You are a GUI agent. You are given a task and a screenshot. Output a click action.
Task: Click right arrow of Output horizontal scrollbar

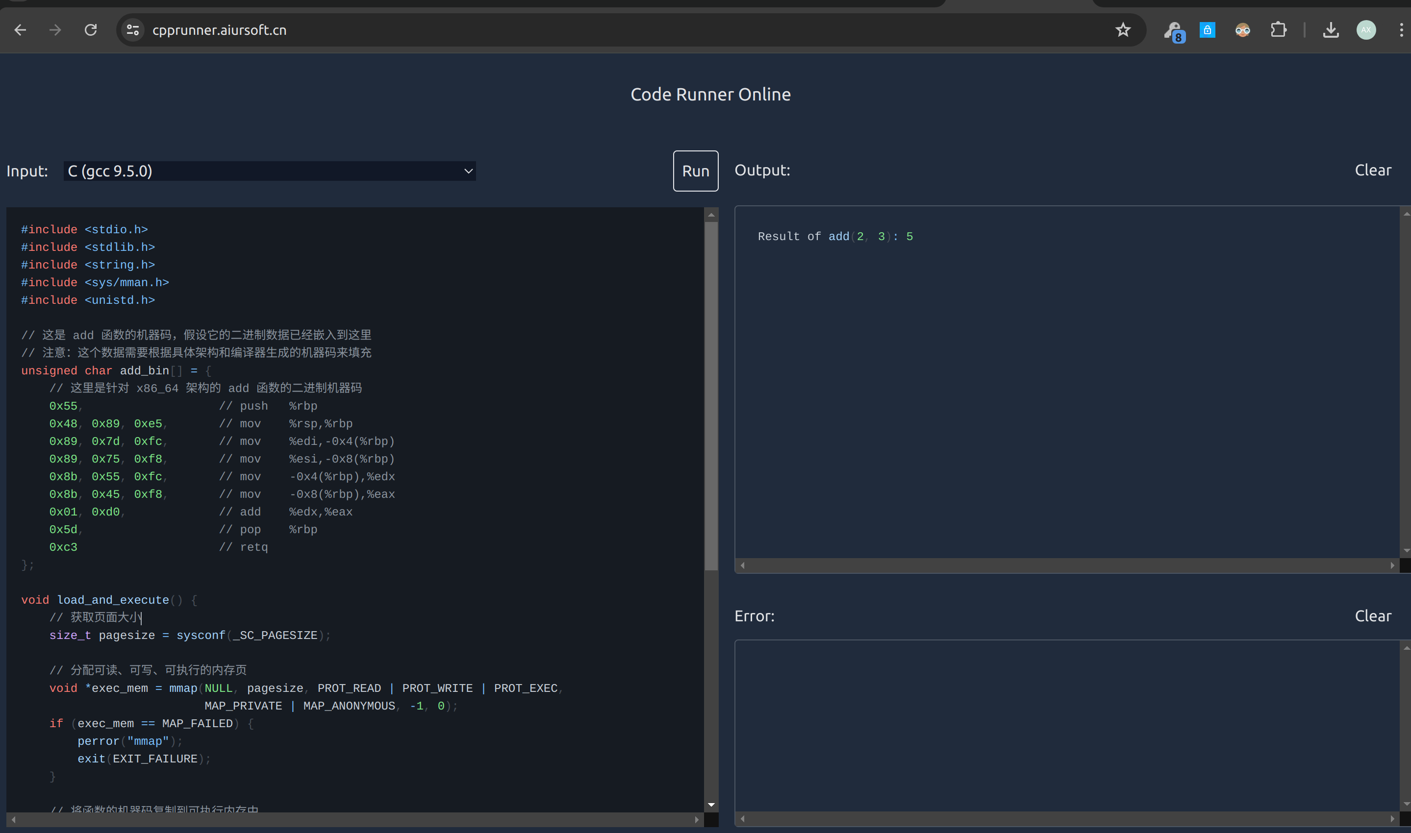[1392, 565]
